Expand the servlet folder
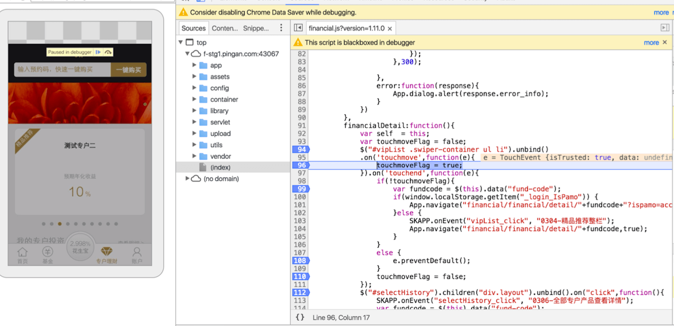This screenshot has width=674, height=326. (x=194, y=122)
